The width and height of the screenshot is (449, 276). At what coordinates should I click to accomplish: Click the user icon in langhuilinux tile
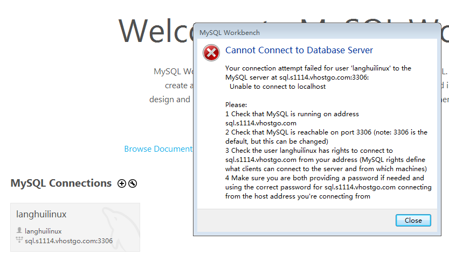click(19, 231)
